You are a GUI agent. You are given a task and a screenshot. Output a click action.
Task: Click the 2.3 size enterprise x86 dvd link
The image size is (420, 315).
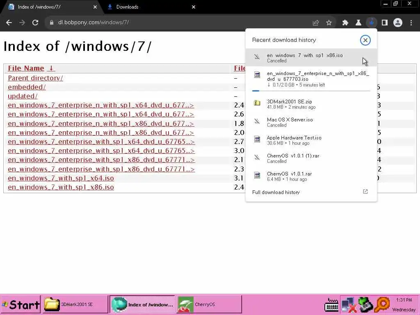click(101, 169)
